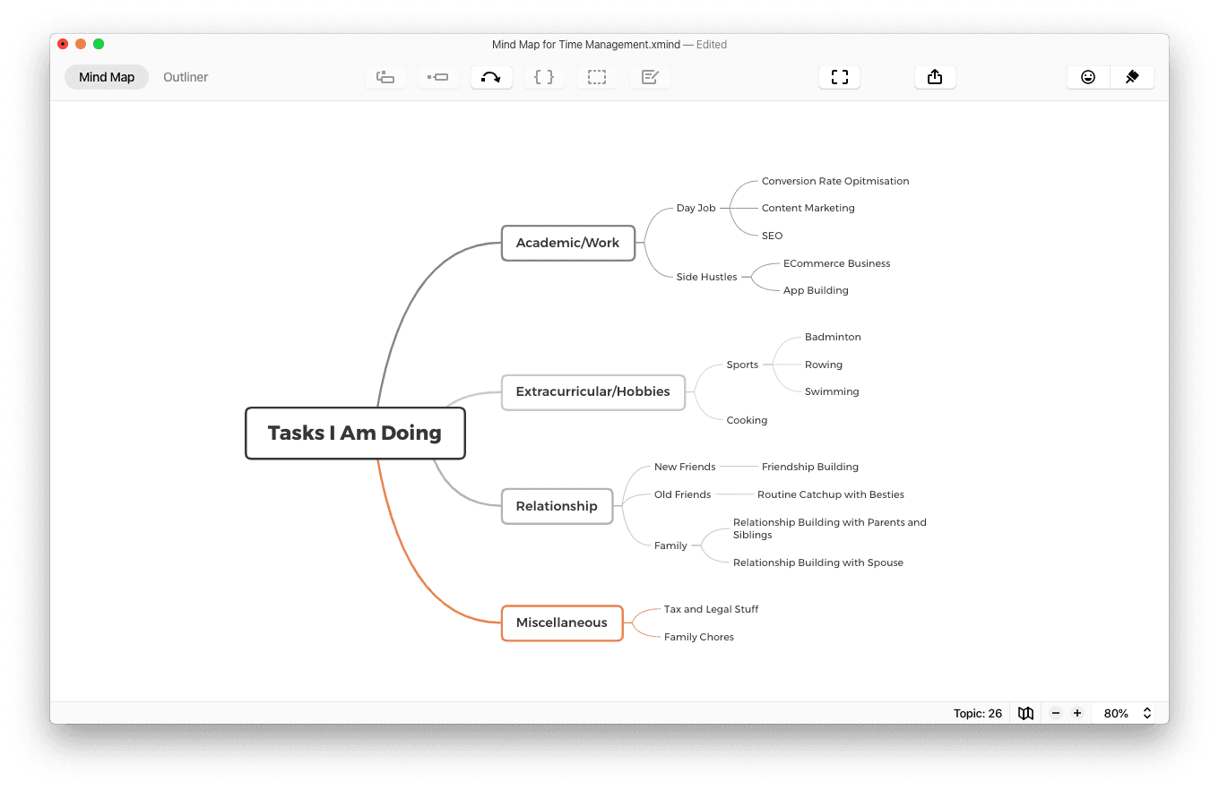Select the Side Hustles subtopic
1219x790 pixels.
click(x=706, y=277)
